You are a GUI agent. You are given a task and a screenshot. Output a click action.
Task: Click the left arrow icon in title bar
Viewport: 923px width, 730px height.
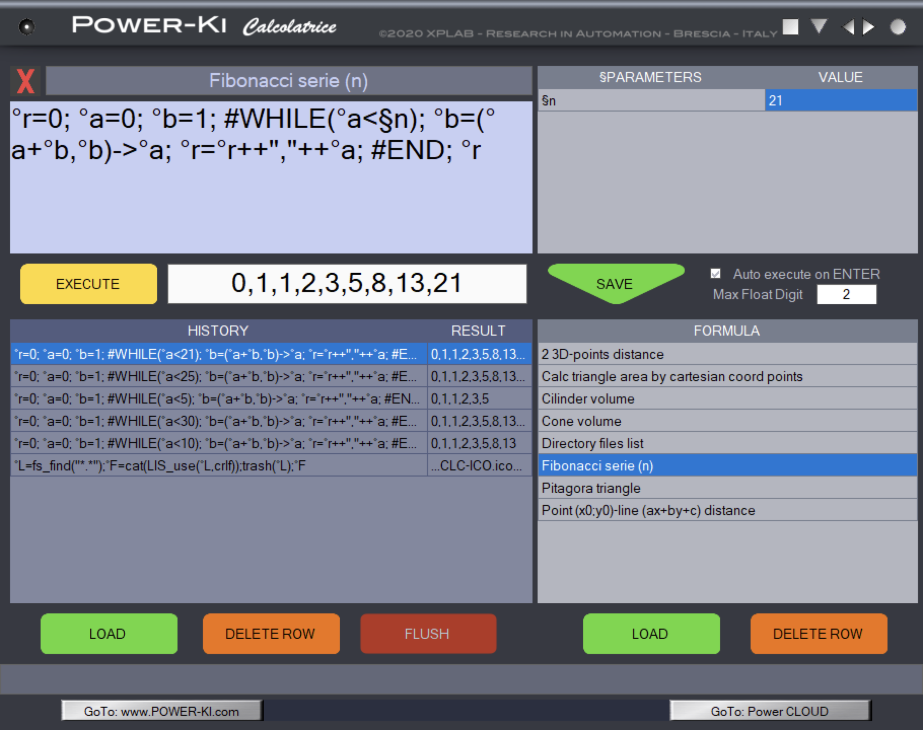pos(848,27)
